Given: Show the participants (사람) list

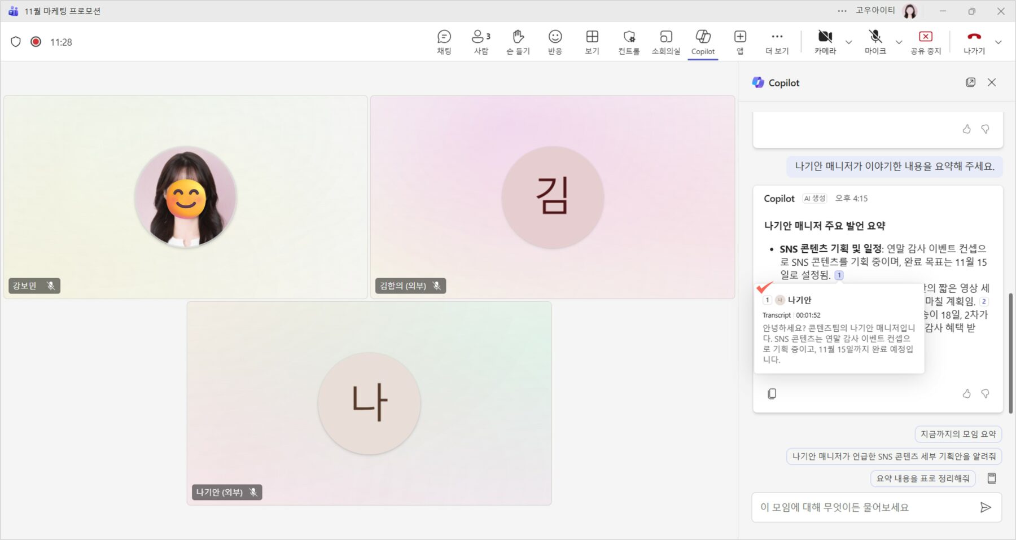Looking at the screenshot, I should pos(480,42).
